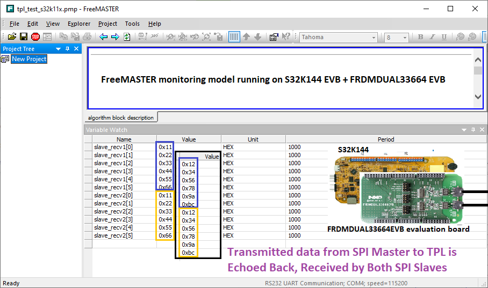
Task: Open the Help menu
Action: tap(155, 24)
